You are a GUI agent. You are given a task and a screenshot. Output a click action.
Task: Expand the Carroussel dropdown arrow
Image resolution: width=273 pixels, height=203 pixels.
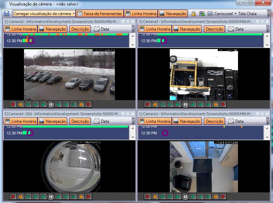(235, 14)
